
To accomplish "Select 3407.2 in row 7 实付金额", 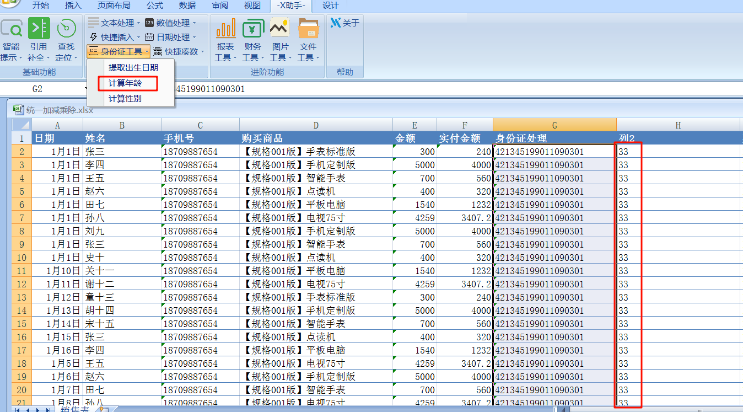I will pyautogui.click(x=465, y=218).
